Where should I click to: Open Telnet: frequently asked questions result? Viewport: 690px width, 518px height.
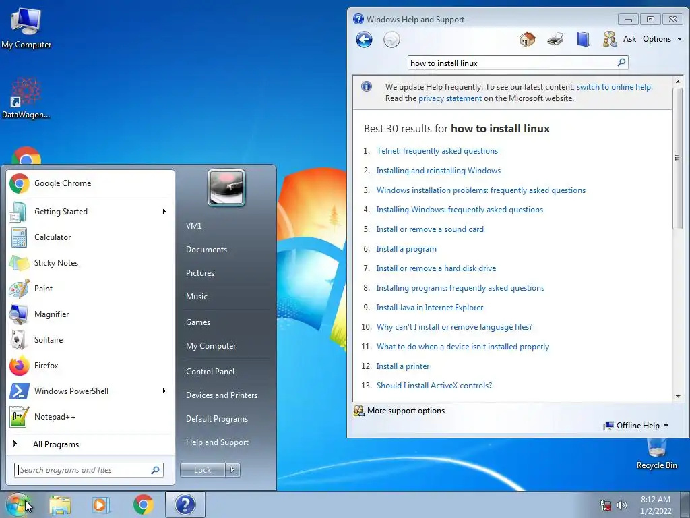(x=437, y=151)
